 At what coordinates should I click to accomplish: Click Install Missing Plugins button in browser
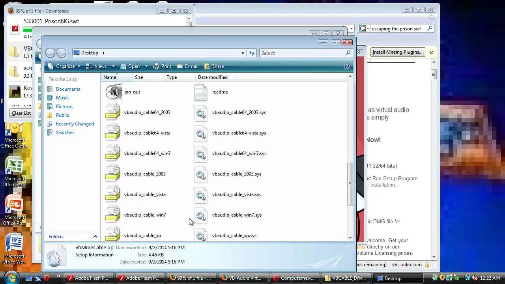tap(397, 52)
